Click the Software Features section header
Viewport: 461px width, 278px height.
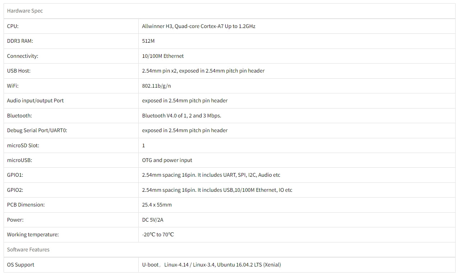[28, 250]
